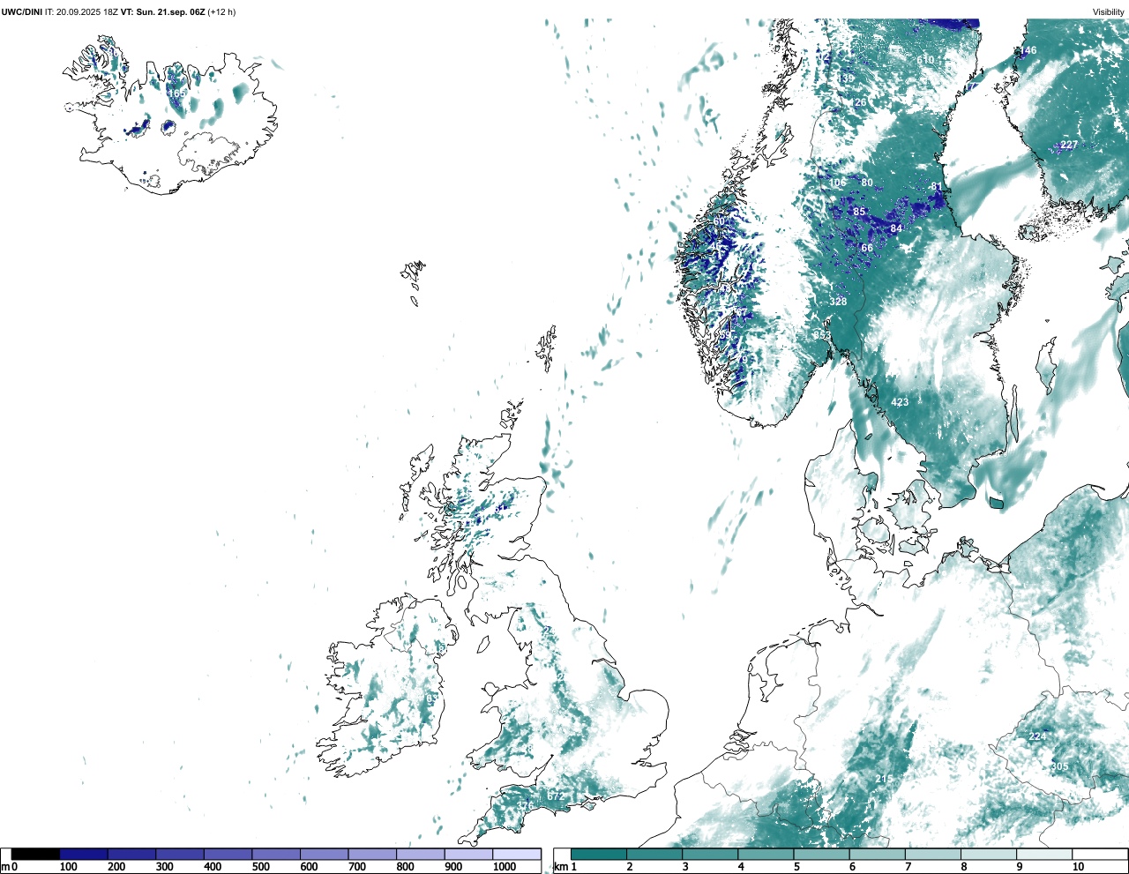The width and height of the screenshot is (1129, 874).
Task: Click the '66' visibility value in Sweden
Action: (x=867, y=249)
